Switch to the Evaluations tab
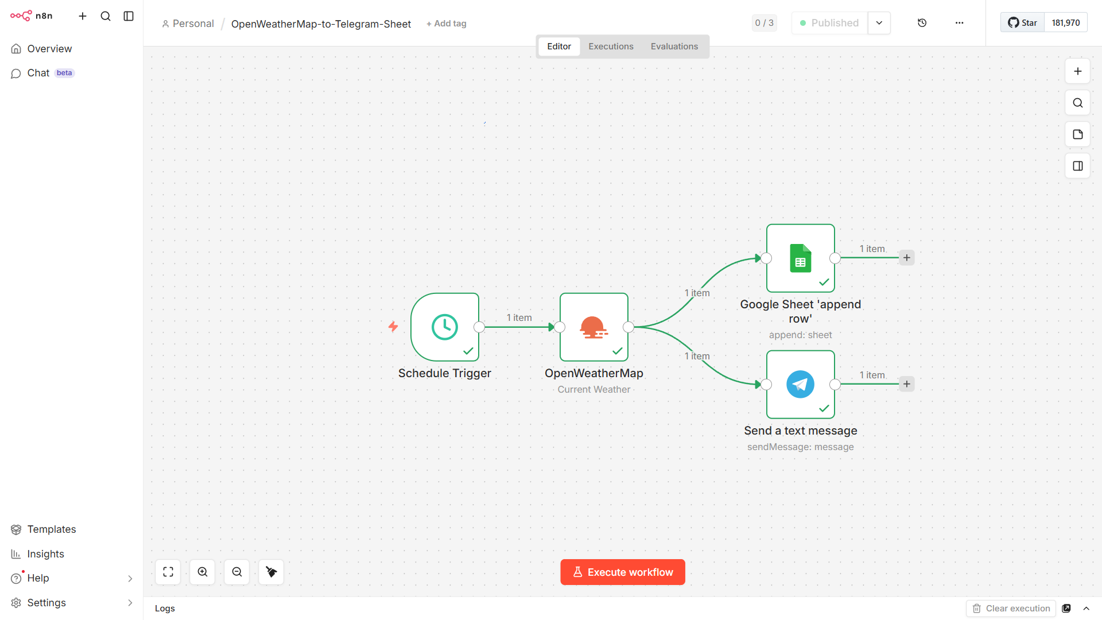Image resolution: width=1102 pixels, height=620 pixels. point(674,46)
